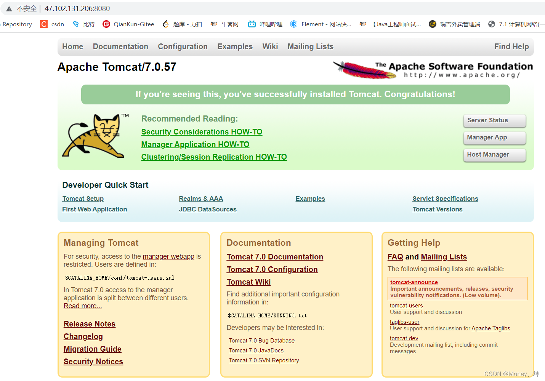Screen dimensions: 545x381
Task: Open Security Considerations HOW-TO link
Action: tap(202, 132)
